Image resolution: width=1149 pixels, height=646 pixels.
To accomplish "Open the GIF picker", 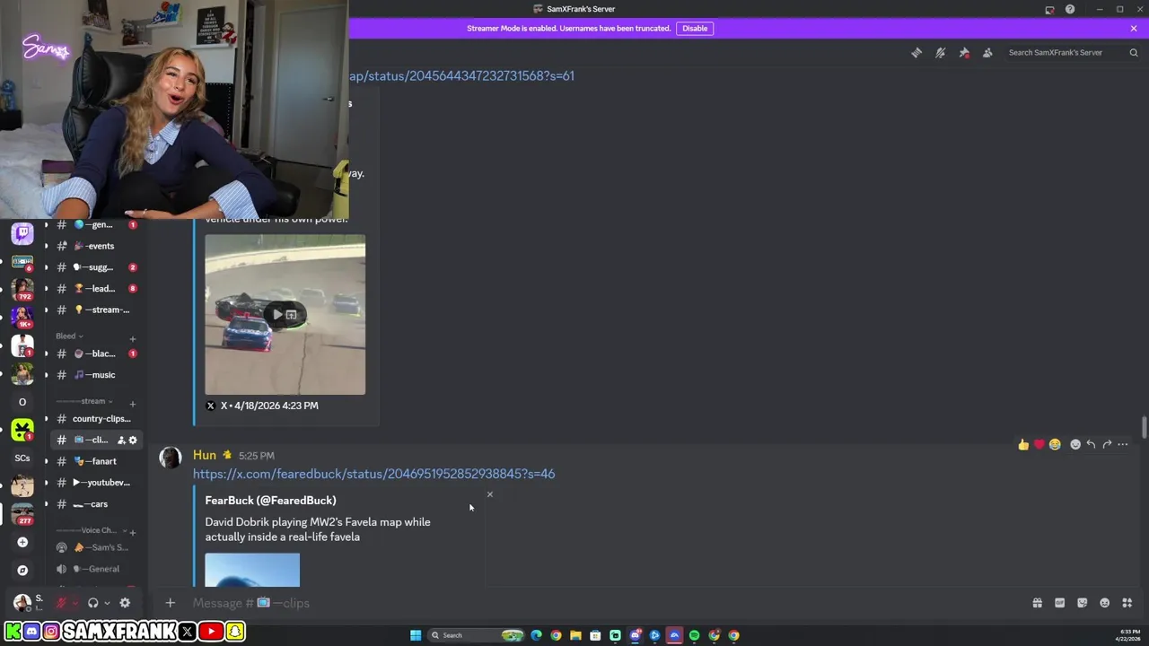I will [x=1059, y=603].
